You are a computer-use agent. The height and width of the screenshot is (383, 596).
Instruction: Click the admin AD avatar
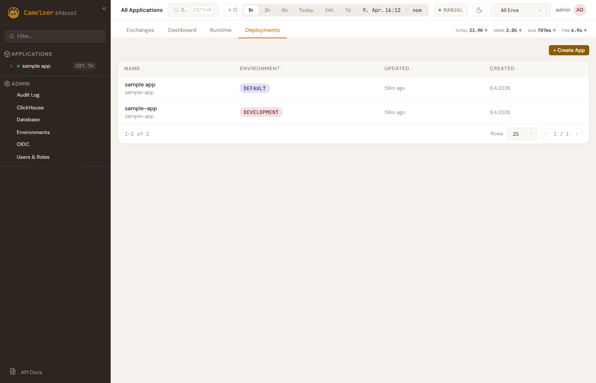(579, 10)
